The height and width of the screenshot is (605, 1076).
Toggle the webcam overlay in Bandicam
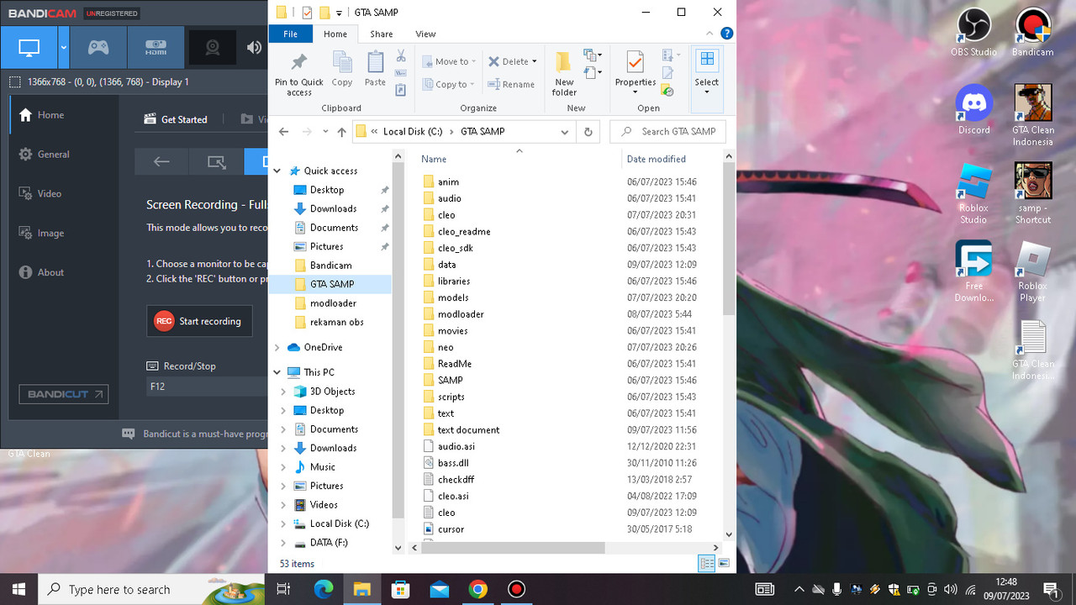(x=213, y=47)
